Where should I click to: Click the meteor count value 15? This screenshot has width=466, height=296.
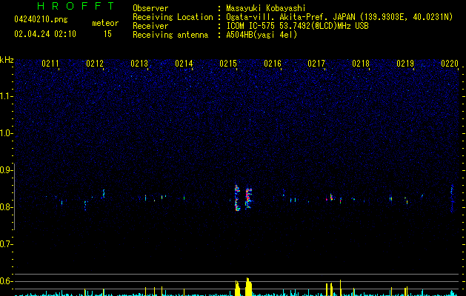pos(107,34)
